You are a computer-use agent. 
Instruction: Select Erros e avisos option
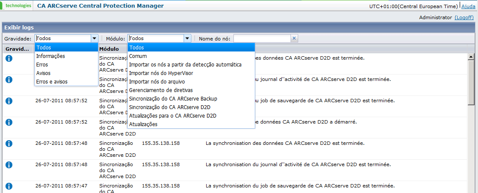pyautogui.click(x=66, y=82)
